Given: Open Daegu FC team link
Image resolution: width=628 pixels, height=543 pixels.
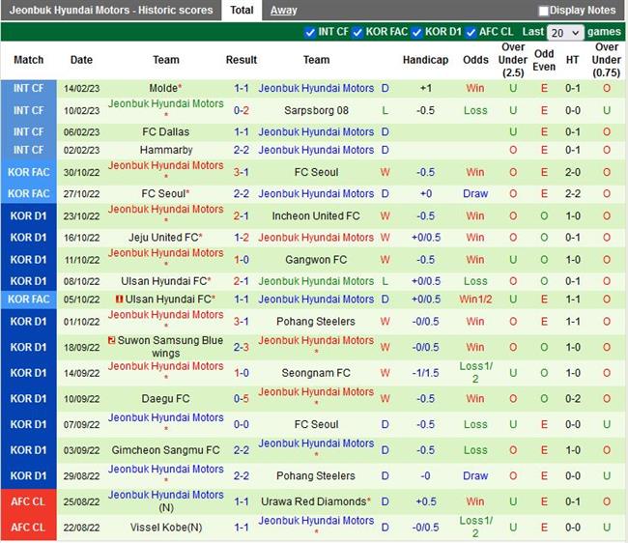Looking at the screenshot, I should pyautogui.click(x=166, y=398).
